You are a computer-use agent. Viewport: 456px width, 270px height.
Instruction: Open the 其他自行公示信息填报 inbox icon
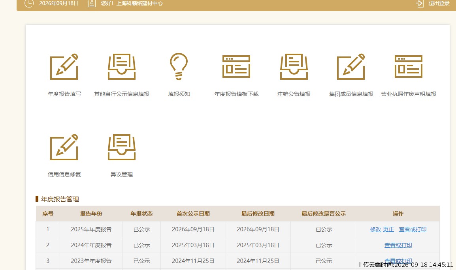[x=122, y=67]
